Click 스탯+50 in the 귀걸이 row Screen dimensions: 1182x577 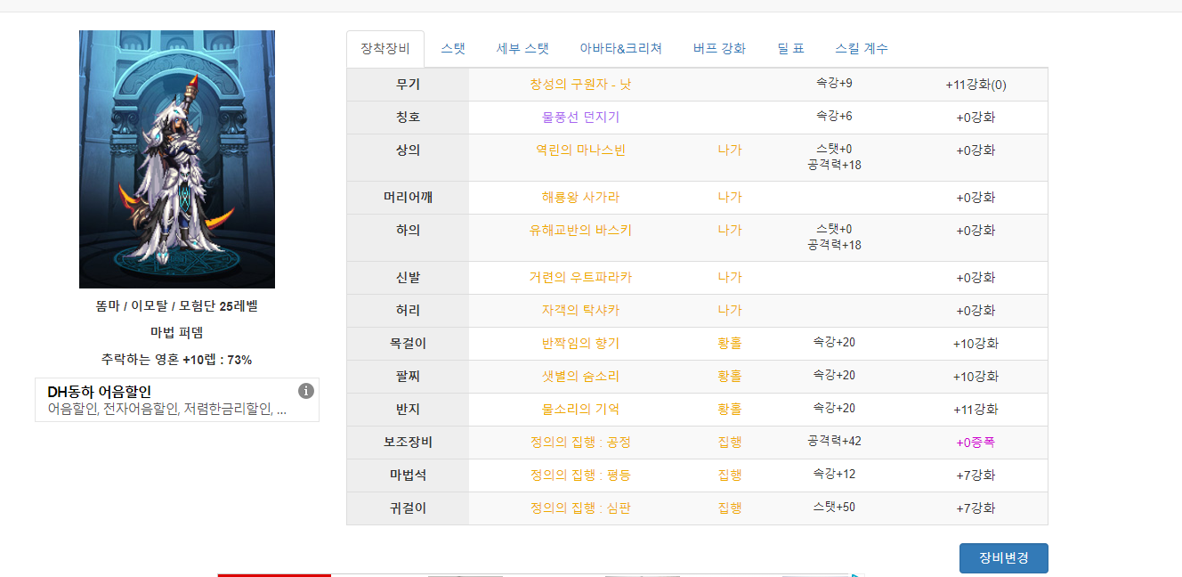click(x=834, y=507)
